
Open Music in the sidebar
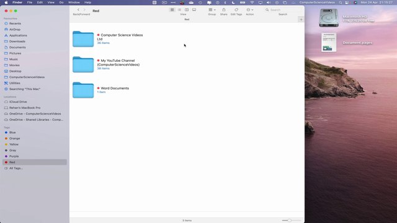pyautogui.click(x=14, y=59)
